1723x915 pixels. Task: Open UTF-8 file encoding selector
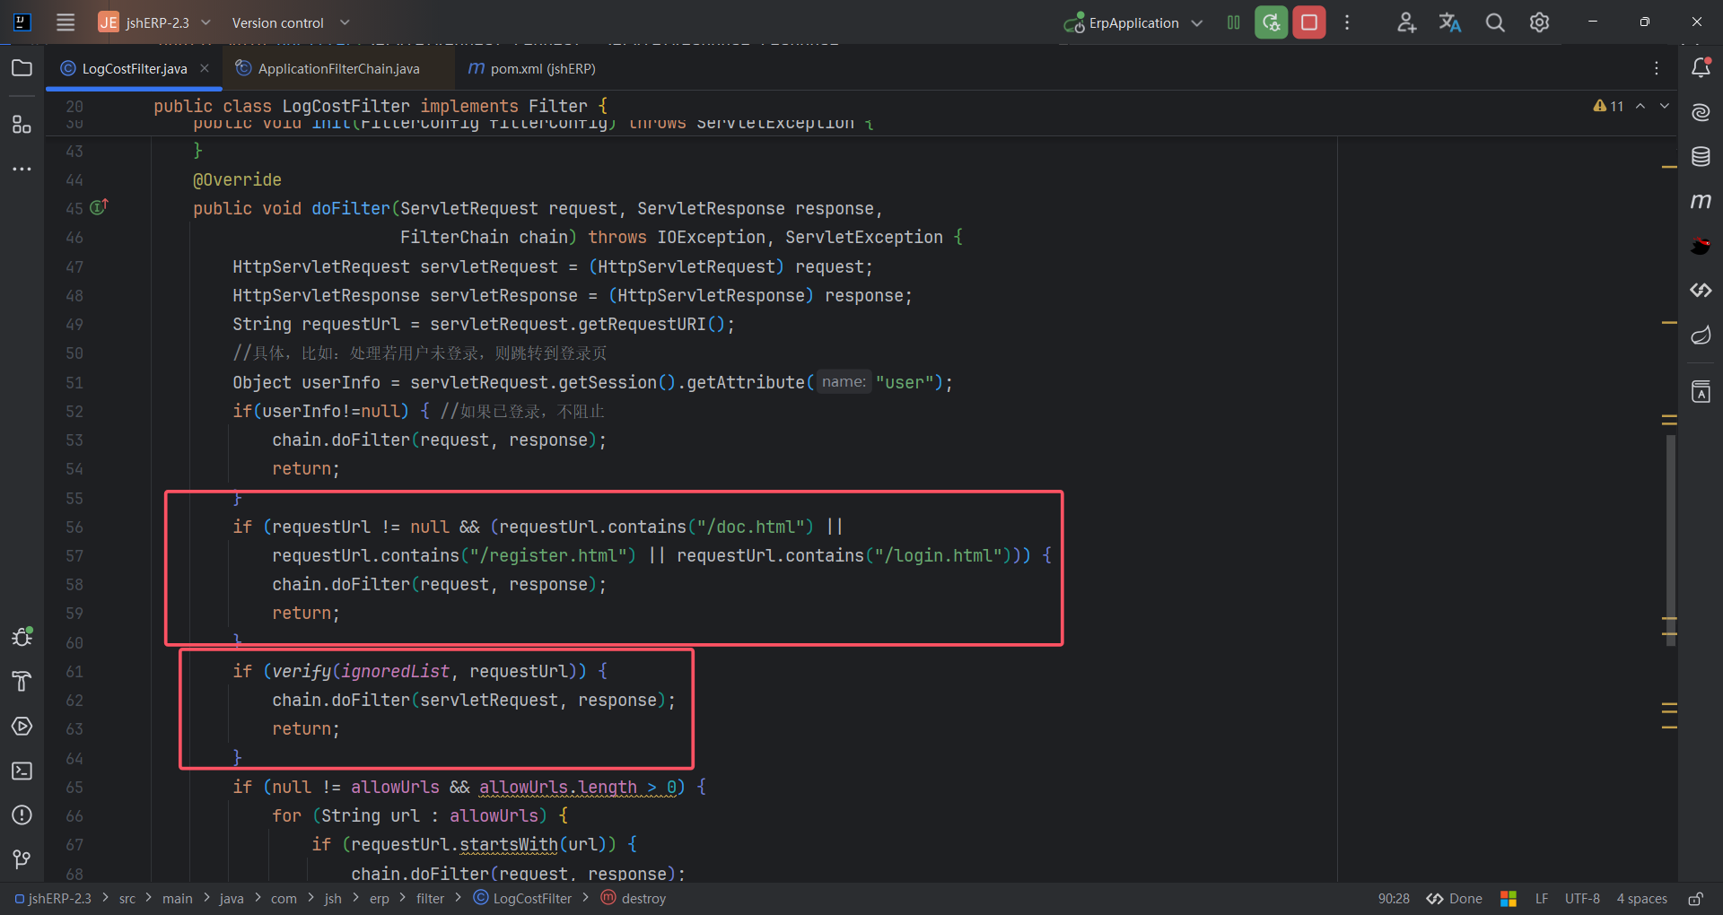tap(1582, 898)
